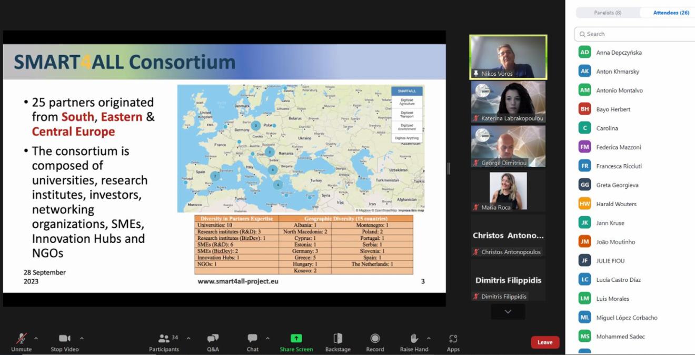
Task: Click Jann Kruse's JK avatar
Action: (584, 222)
